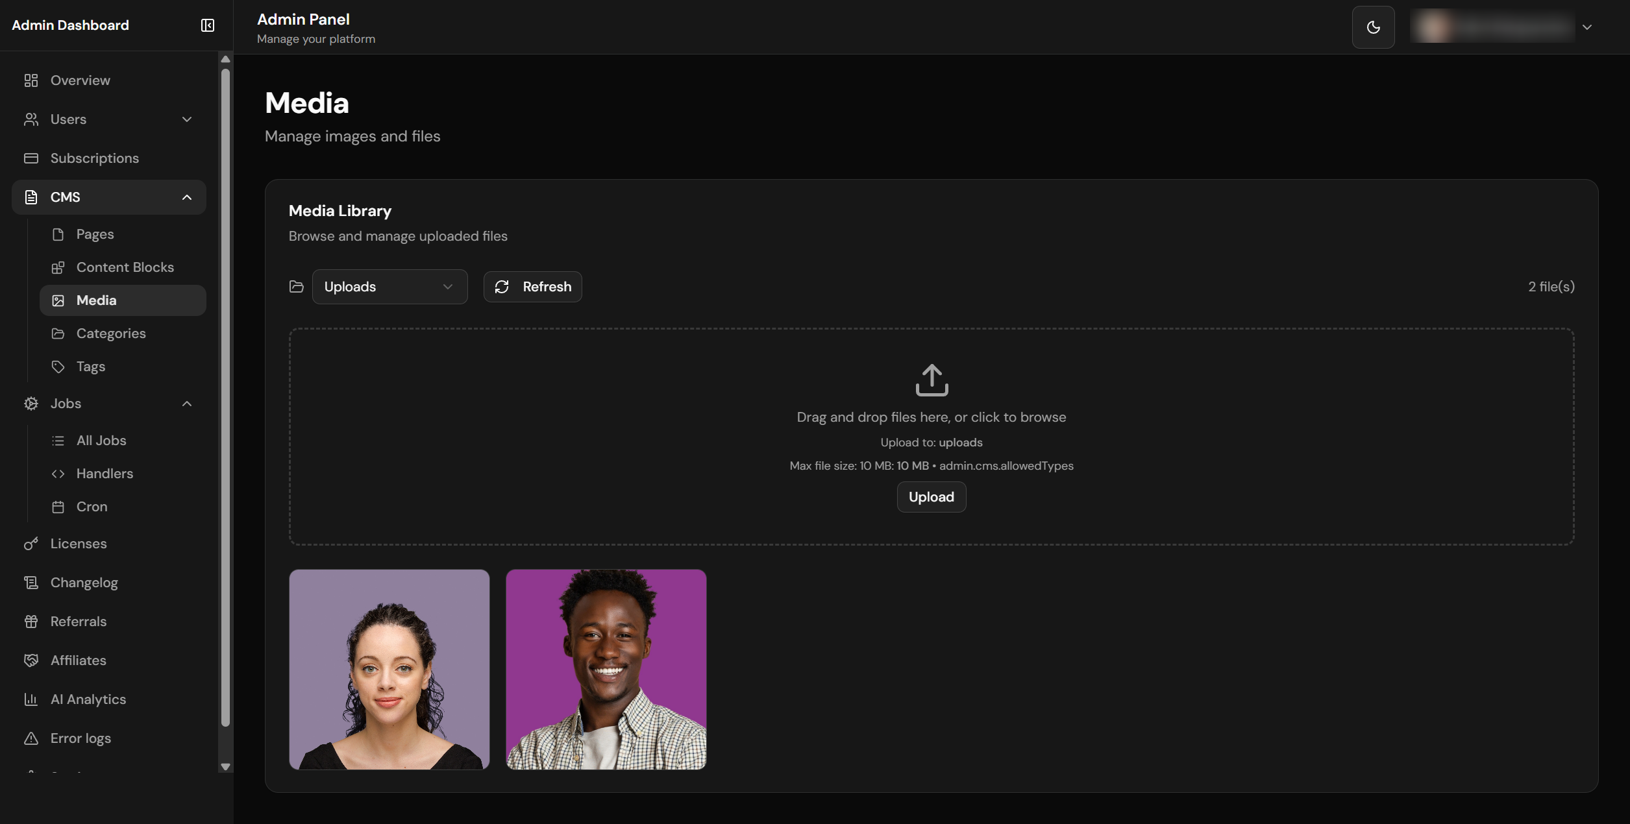1630x824 pixels.
Task: Click the AI Analytics chart icon
Action: 31,699
